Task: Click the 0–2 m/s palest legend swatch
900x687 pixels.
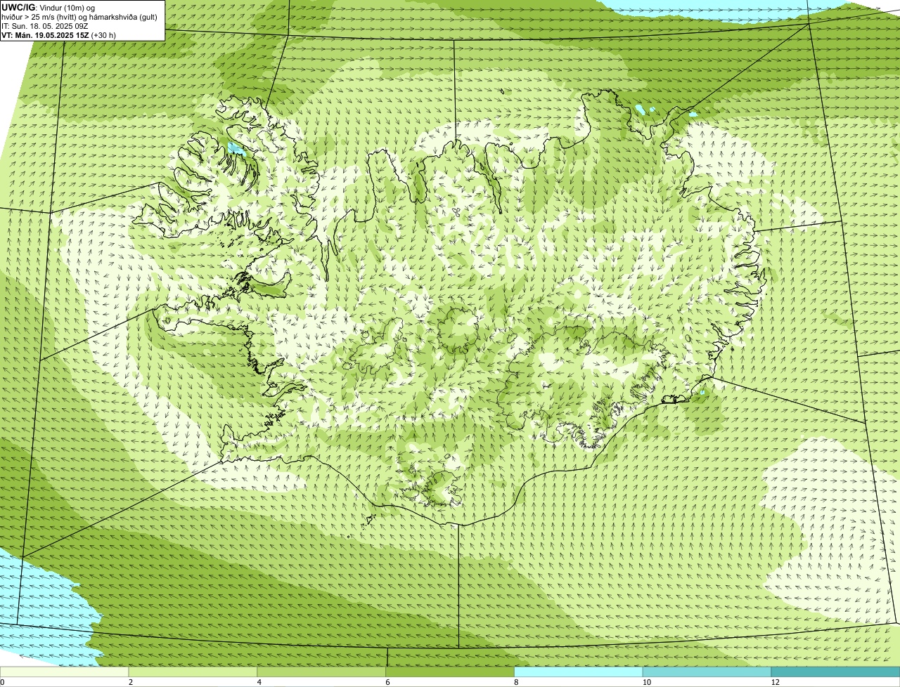Action: coord(65,672)
